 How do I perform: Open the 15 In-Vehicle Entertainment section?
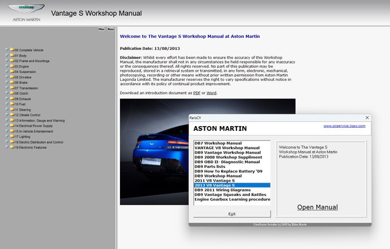tap(34, 132)
